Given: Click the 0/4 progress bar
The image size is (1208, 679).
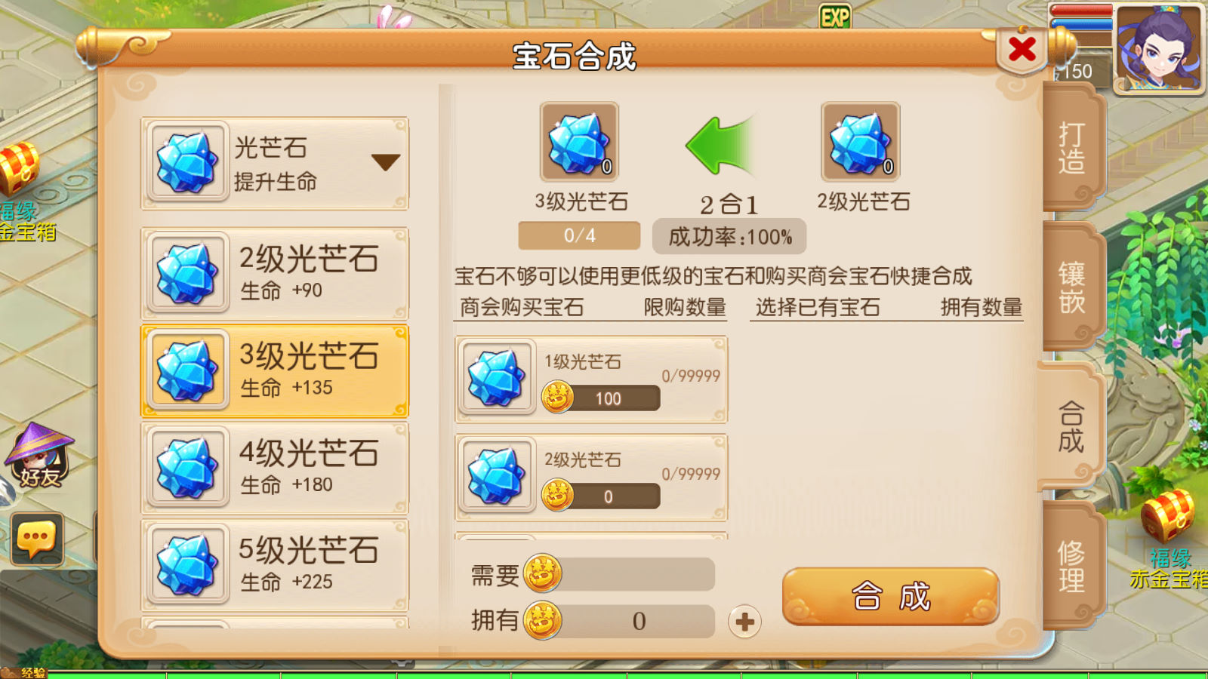Looking at the screenshot, I should click(x=579, y=235).
